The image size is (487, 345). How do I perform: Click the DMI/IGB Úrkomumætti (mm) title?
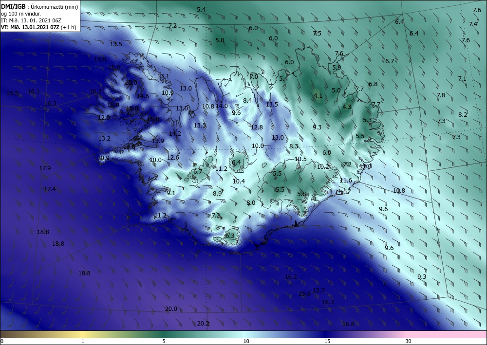39,6
